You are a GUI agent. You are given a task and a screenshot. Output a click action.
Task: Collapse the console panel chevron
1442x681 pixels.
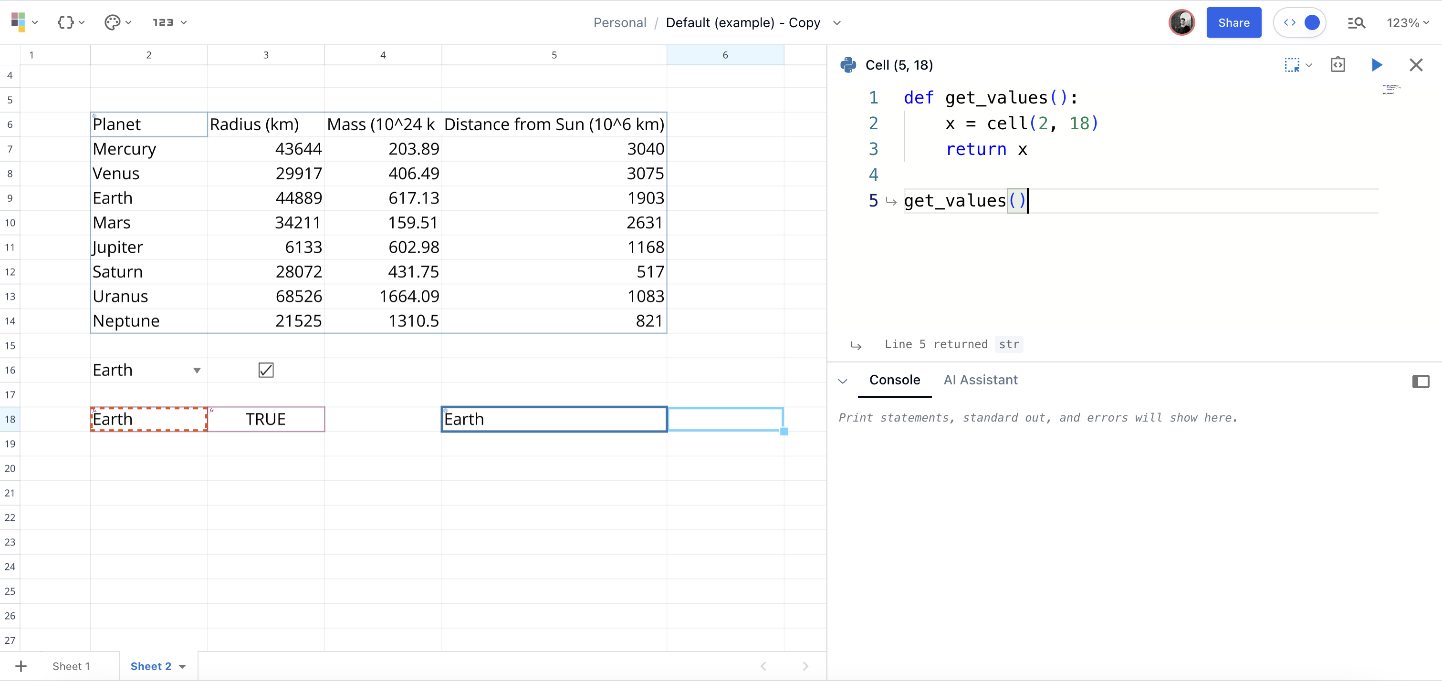[843, 381]
